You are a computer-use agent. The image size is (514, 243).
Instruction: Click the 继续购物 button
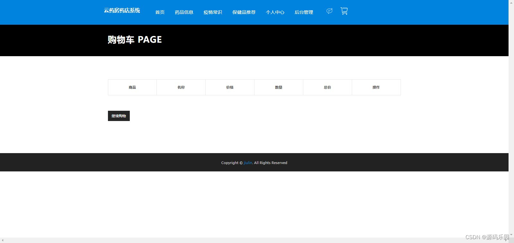[119, 116]
